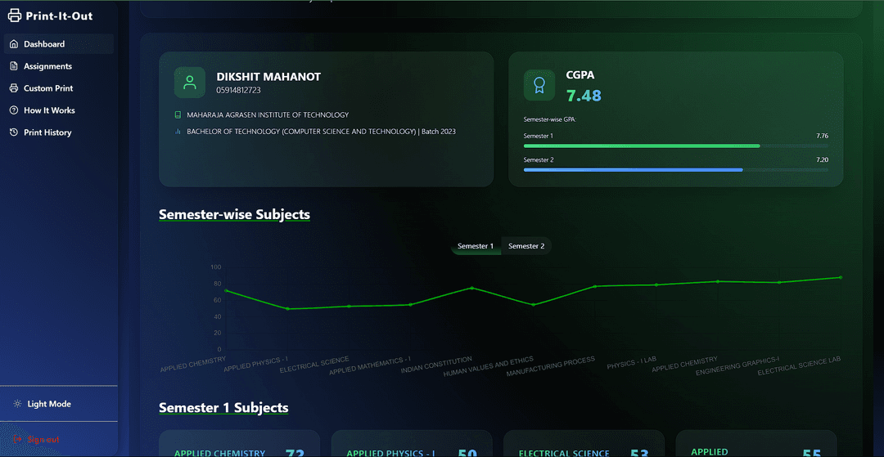Click the student name DIKSHIT MAHANOT

(268, 77)
